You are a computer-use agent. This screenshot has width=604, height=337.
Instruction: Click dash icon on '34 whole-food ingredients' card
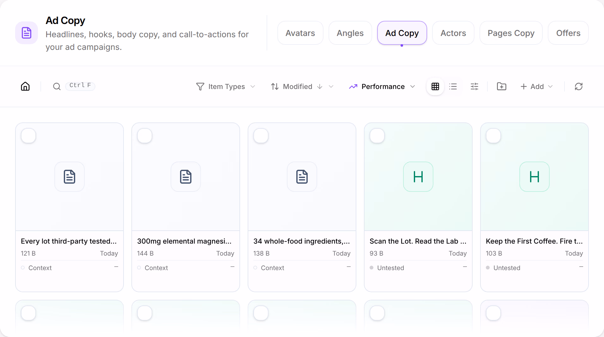(349, 267)
